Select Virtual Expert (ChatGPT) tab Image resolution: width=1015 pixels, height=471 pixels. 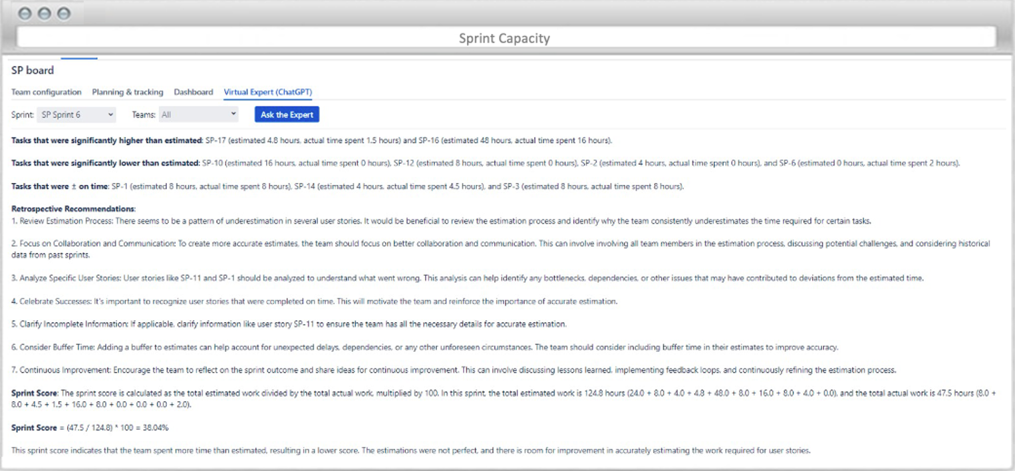pos(268,92)
